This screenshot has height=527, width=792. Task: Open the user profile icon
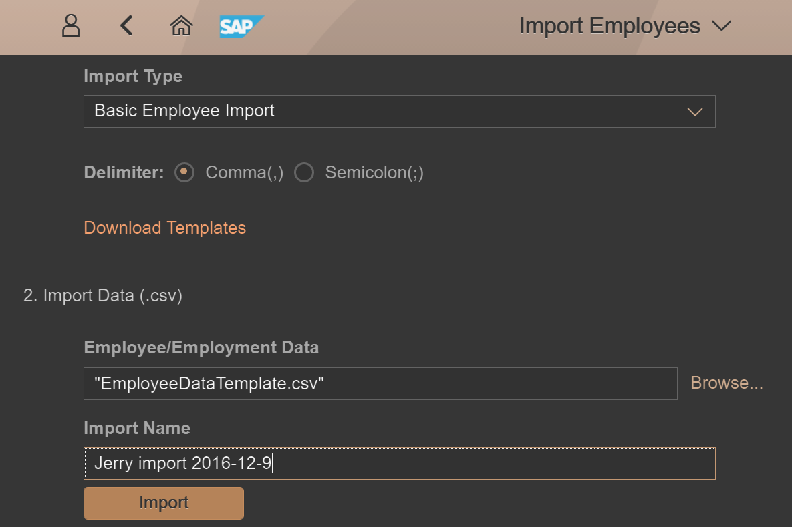tap(71, 26)
